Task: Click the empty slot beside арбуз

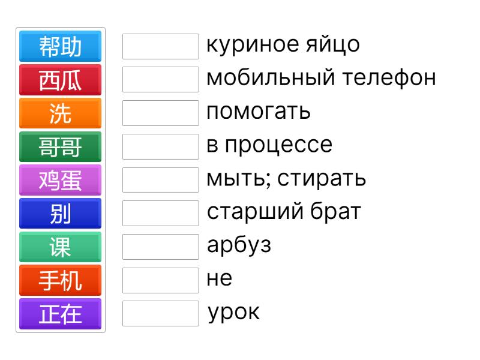Action: point(160,247)
